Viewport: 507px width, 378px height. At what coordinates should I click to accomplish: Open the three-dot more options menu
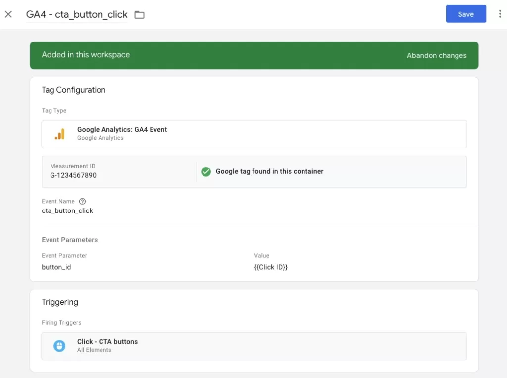[500, 14]
